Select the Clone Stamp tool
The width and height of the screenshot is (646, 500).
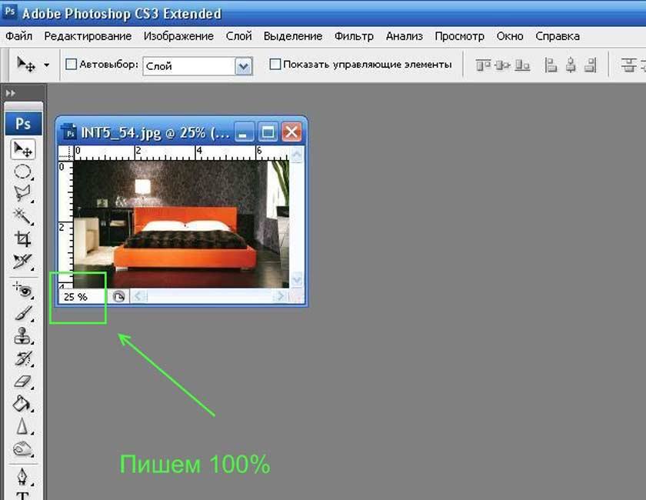point(23,336)
